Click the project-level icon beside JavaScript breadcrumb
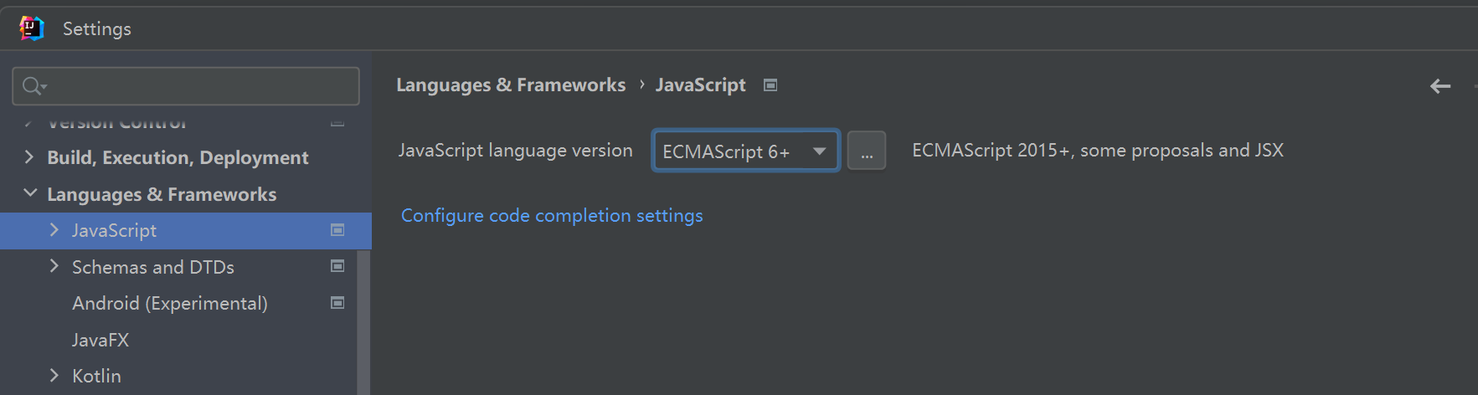Viewport: 1478px width, 395px height. pos(770,85)
